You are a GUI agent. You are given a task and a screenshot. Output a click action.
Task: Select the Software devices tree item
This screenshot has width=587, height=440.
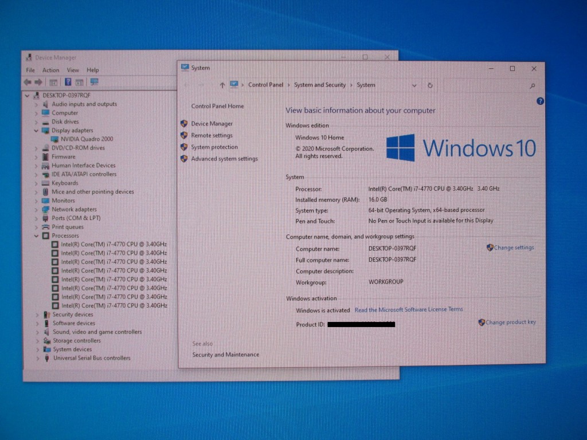coord(73,323)
